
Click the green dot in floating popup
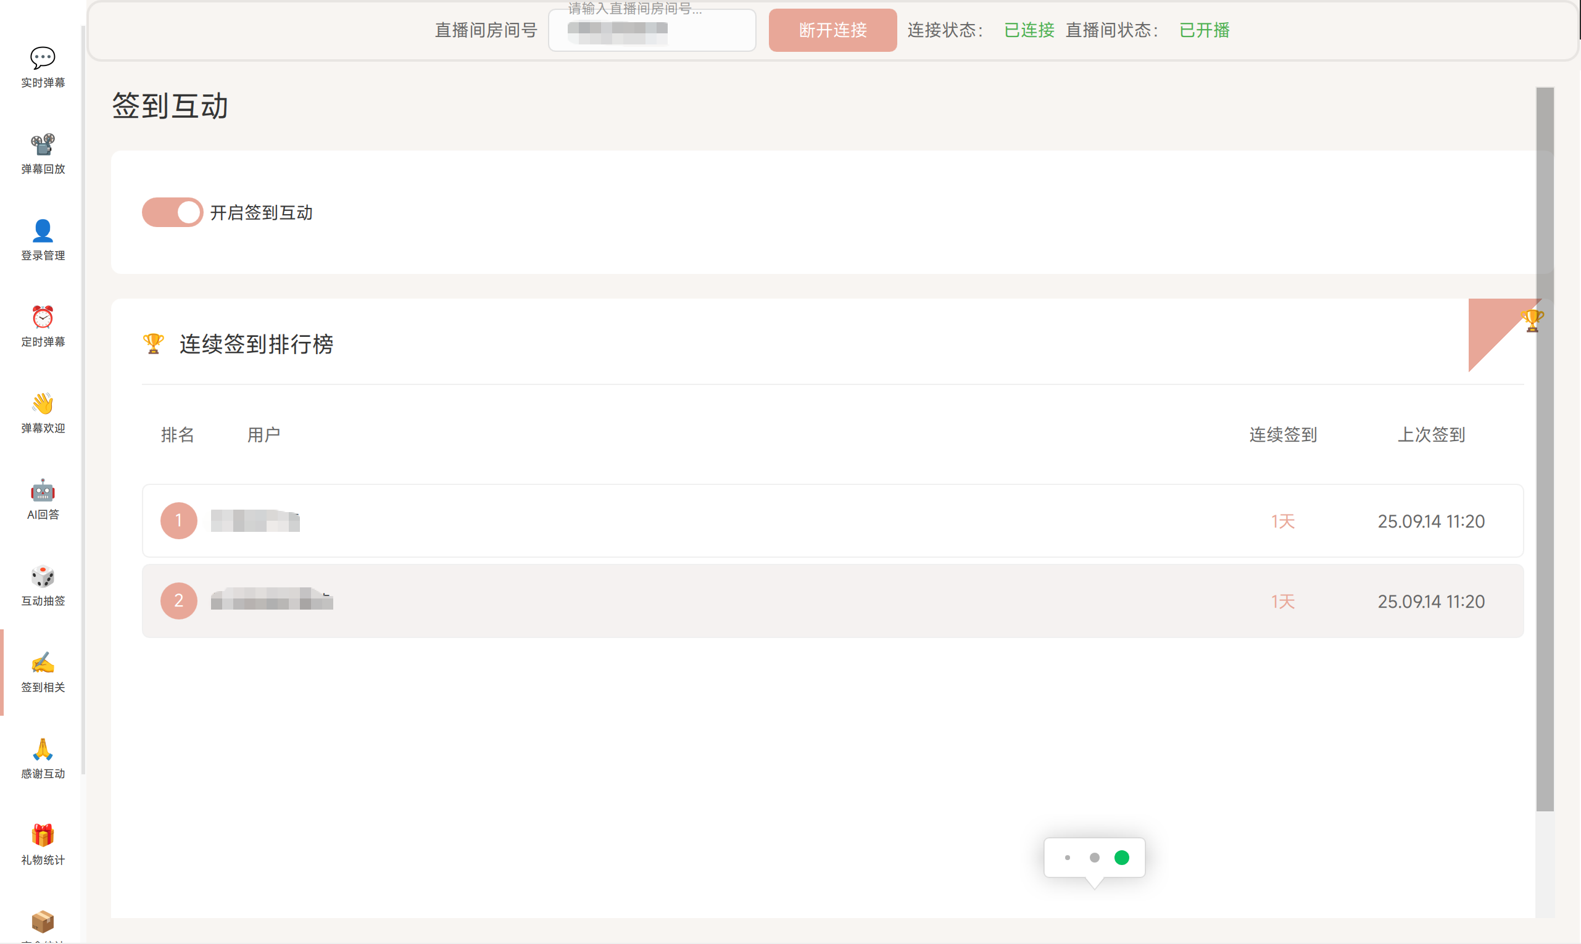[1122, 858]
